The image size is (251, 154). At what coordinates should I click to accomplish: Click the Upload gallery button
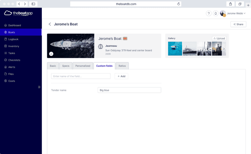click(x=219, y=38)
